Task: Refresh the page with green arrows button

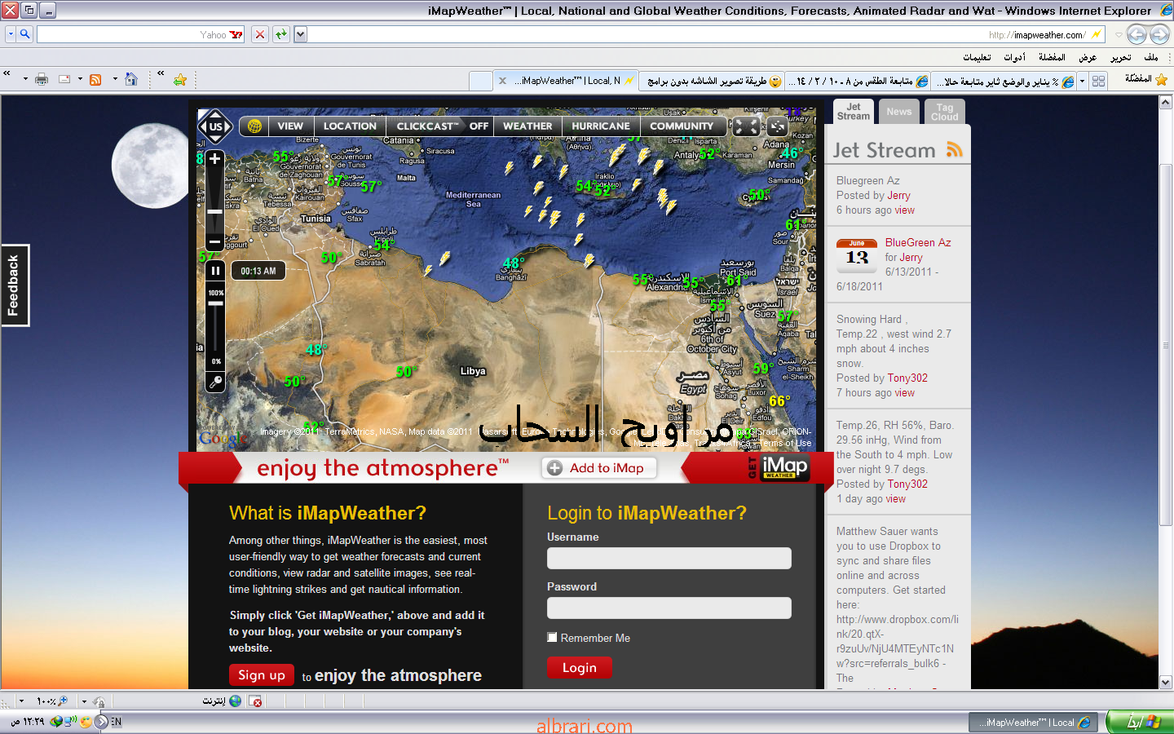Action: (x=280, y=34)
